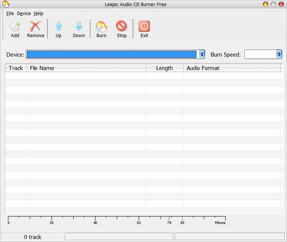Click the 'Device:' label
Image resolution: width=287 pixels, height=242 pixels.
[15, 54]
